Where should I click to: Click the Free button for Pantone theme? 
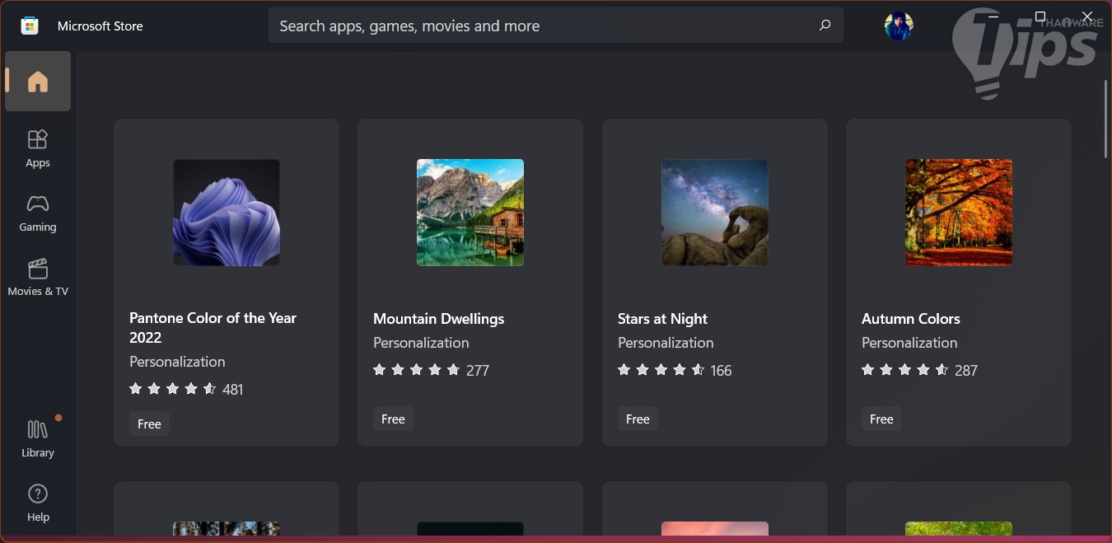point(149,424)
